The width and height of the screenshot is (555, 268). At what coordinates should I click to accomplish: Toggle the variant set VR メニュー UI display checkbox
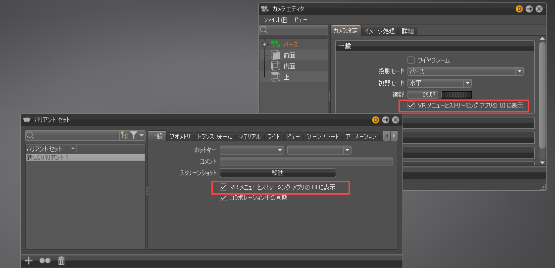[224, 187]
